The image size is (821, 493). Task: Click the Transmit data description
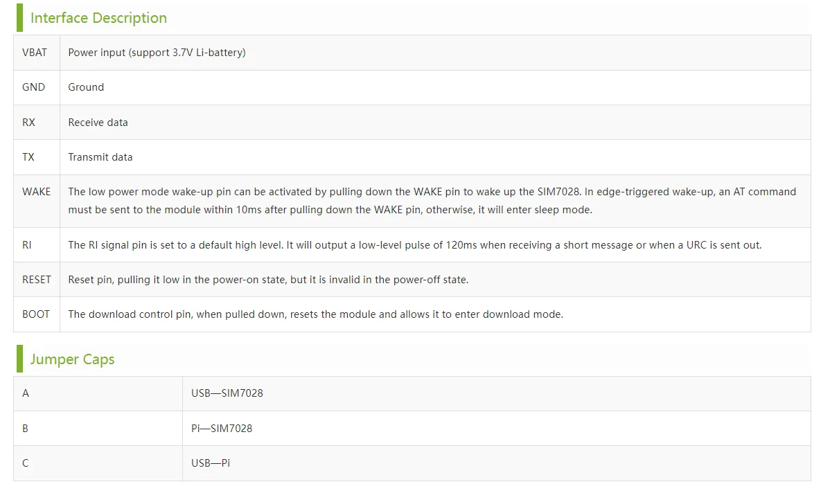(100, 157)
